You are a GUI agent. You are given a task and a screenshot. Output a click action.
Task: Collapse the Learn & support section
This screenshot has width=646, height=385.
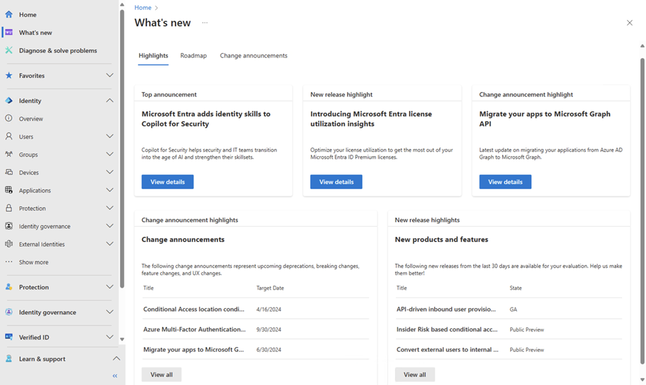116,359
